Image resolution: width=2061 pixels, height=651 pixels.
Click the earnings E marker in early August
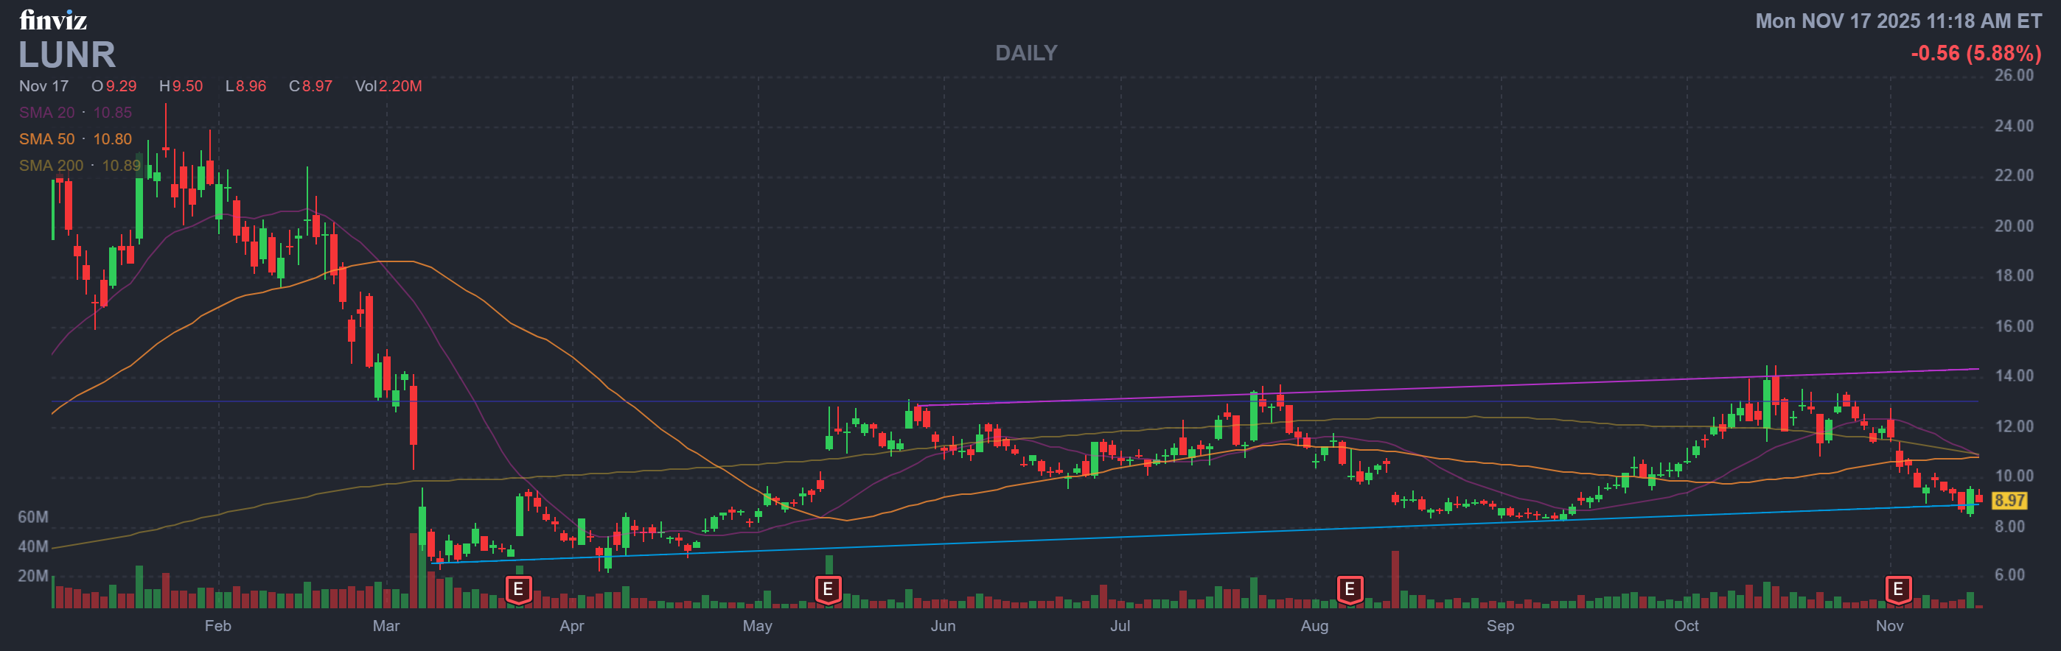tap(1349, 590)
